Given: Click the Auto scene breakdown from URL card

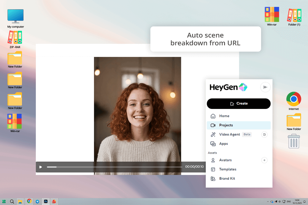Looking at the screenshot, I should (205, 39).
